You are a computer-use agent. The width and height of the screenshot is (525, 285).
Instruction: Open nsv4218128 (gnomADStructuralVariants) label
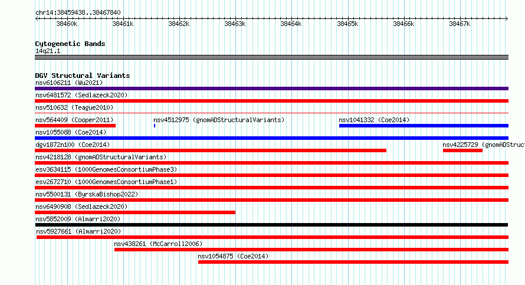[x=101, y=157]
